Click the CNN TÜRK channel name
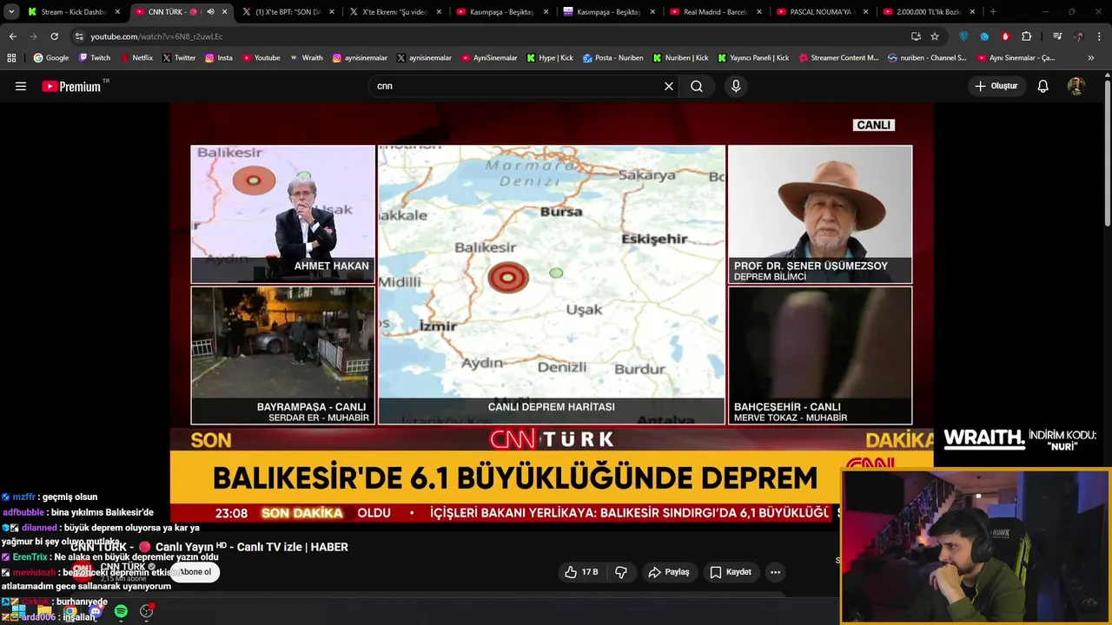The image size is (1112, 625). 122,567
